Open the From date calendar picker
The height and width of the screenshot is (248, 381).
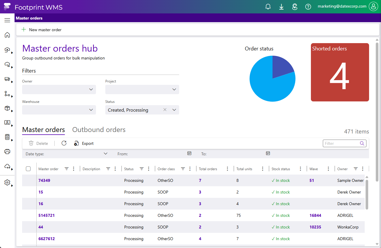coord(189,153)
